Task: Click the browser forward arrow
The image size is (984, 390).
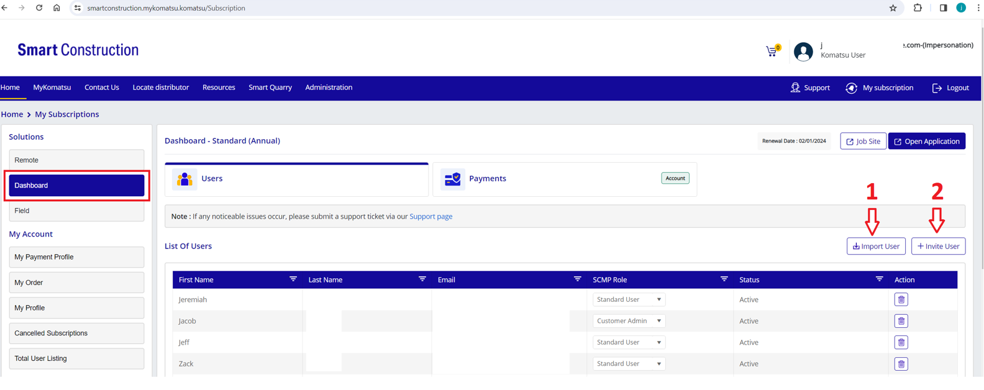Action: (22, 8)
